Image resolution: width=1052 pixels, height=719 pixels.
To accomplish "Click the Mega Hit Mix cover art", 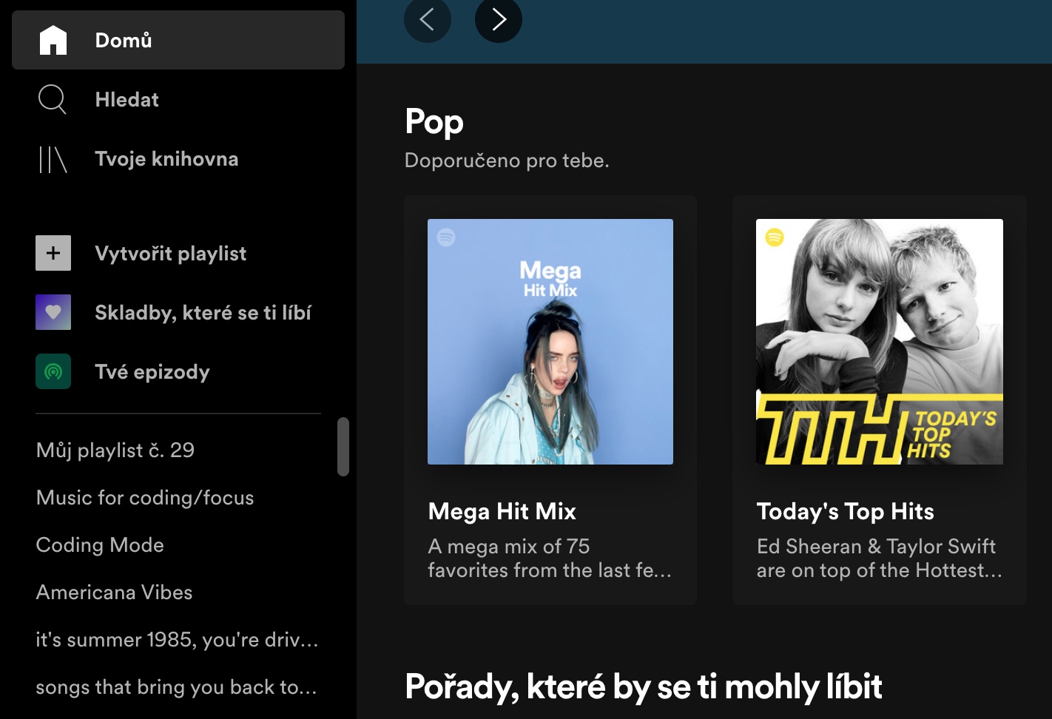I will [550, 342].
